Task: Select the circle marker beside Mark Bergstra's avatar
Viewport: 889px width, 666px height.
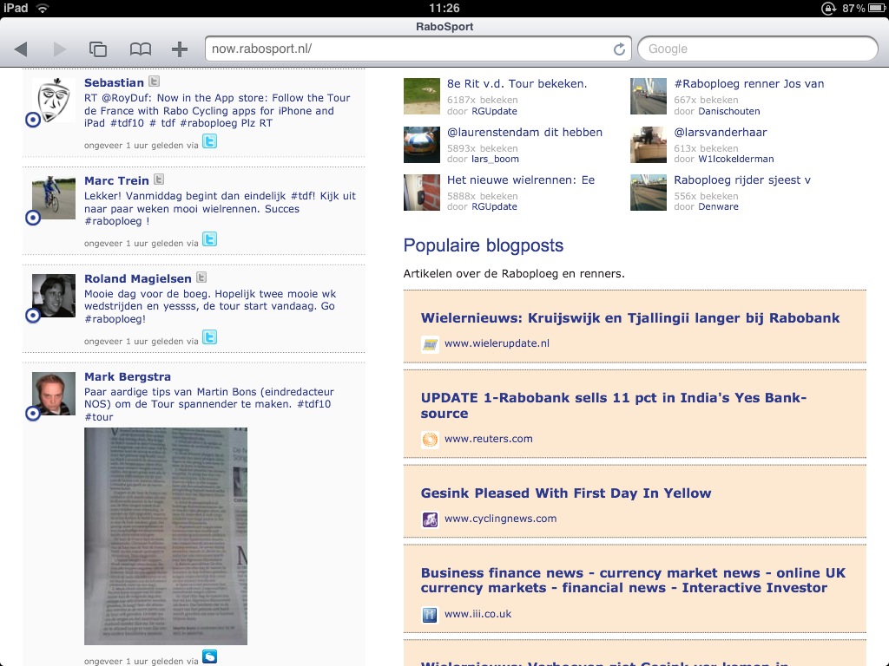Action: click(x=33, y=414)
